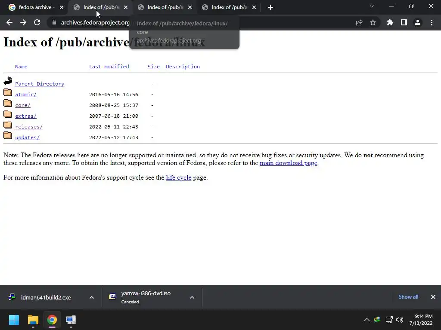Follow the life cycle link
Image resolution: width=441 pixels, height=330 pixels.
pos(179,177)
